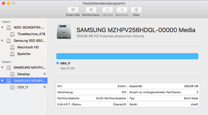Select the TimeMachine_4TB volume

(x=31, y=34)
